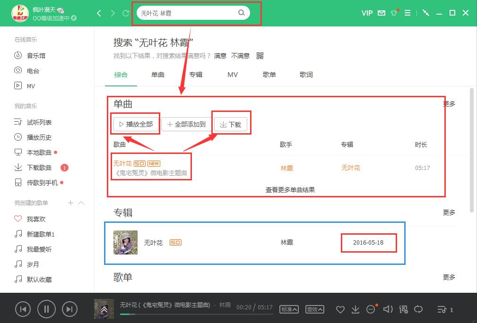Open the skin (shirt) icon

point(394,13)
